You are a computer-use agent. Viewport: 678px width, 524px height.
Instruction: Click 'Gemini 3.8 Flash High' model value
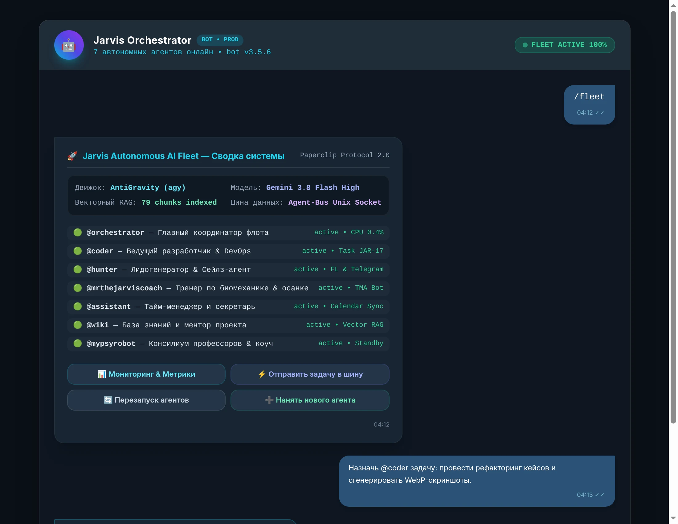coord(312,188)
